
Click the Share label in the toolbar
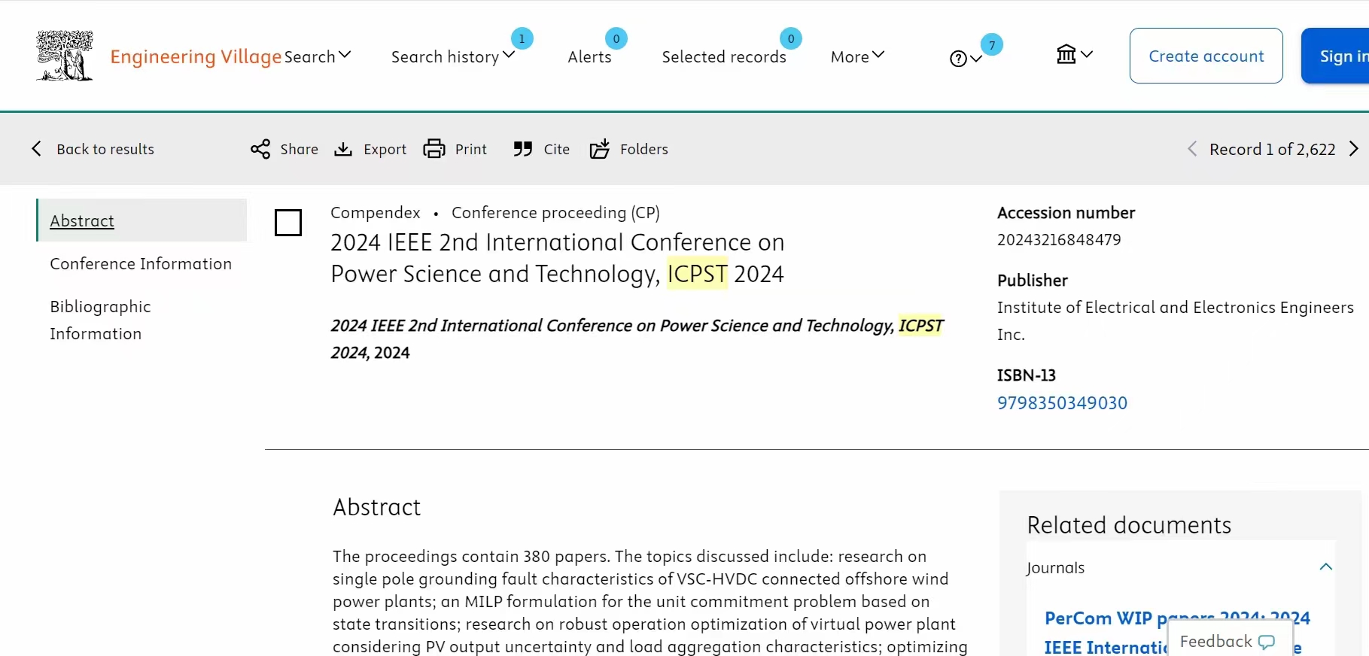300,149
